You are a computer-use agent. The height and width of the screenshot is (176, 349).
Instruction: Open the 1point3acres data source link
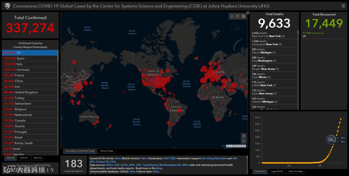150,165
